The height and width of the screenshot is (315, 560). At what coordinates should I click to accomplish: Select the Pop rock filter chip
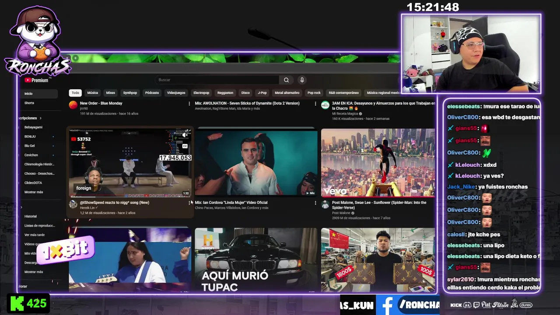click(x=314, y=93)
